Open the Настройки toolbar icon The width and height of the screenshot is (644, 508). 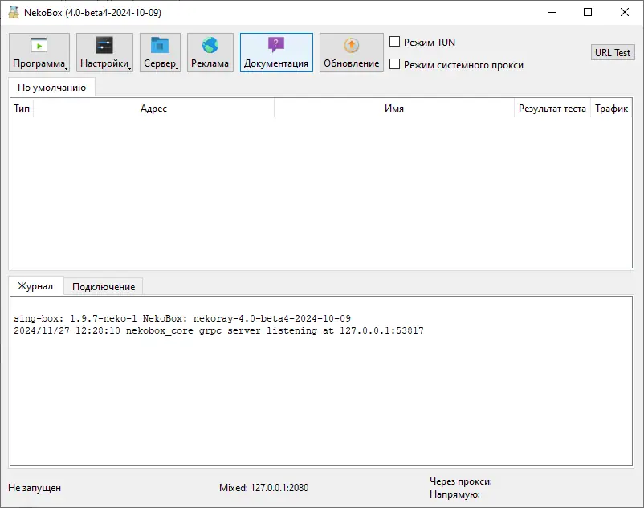(x=103, y=48)
